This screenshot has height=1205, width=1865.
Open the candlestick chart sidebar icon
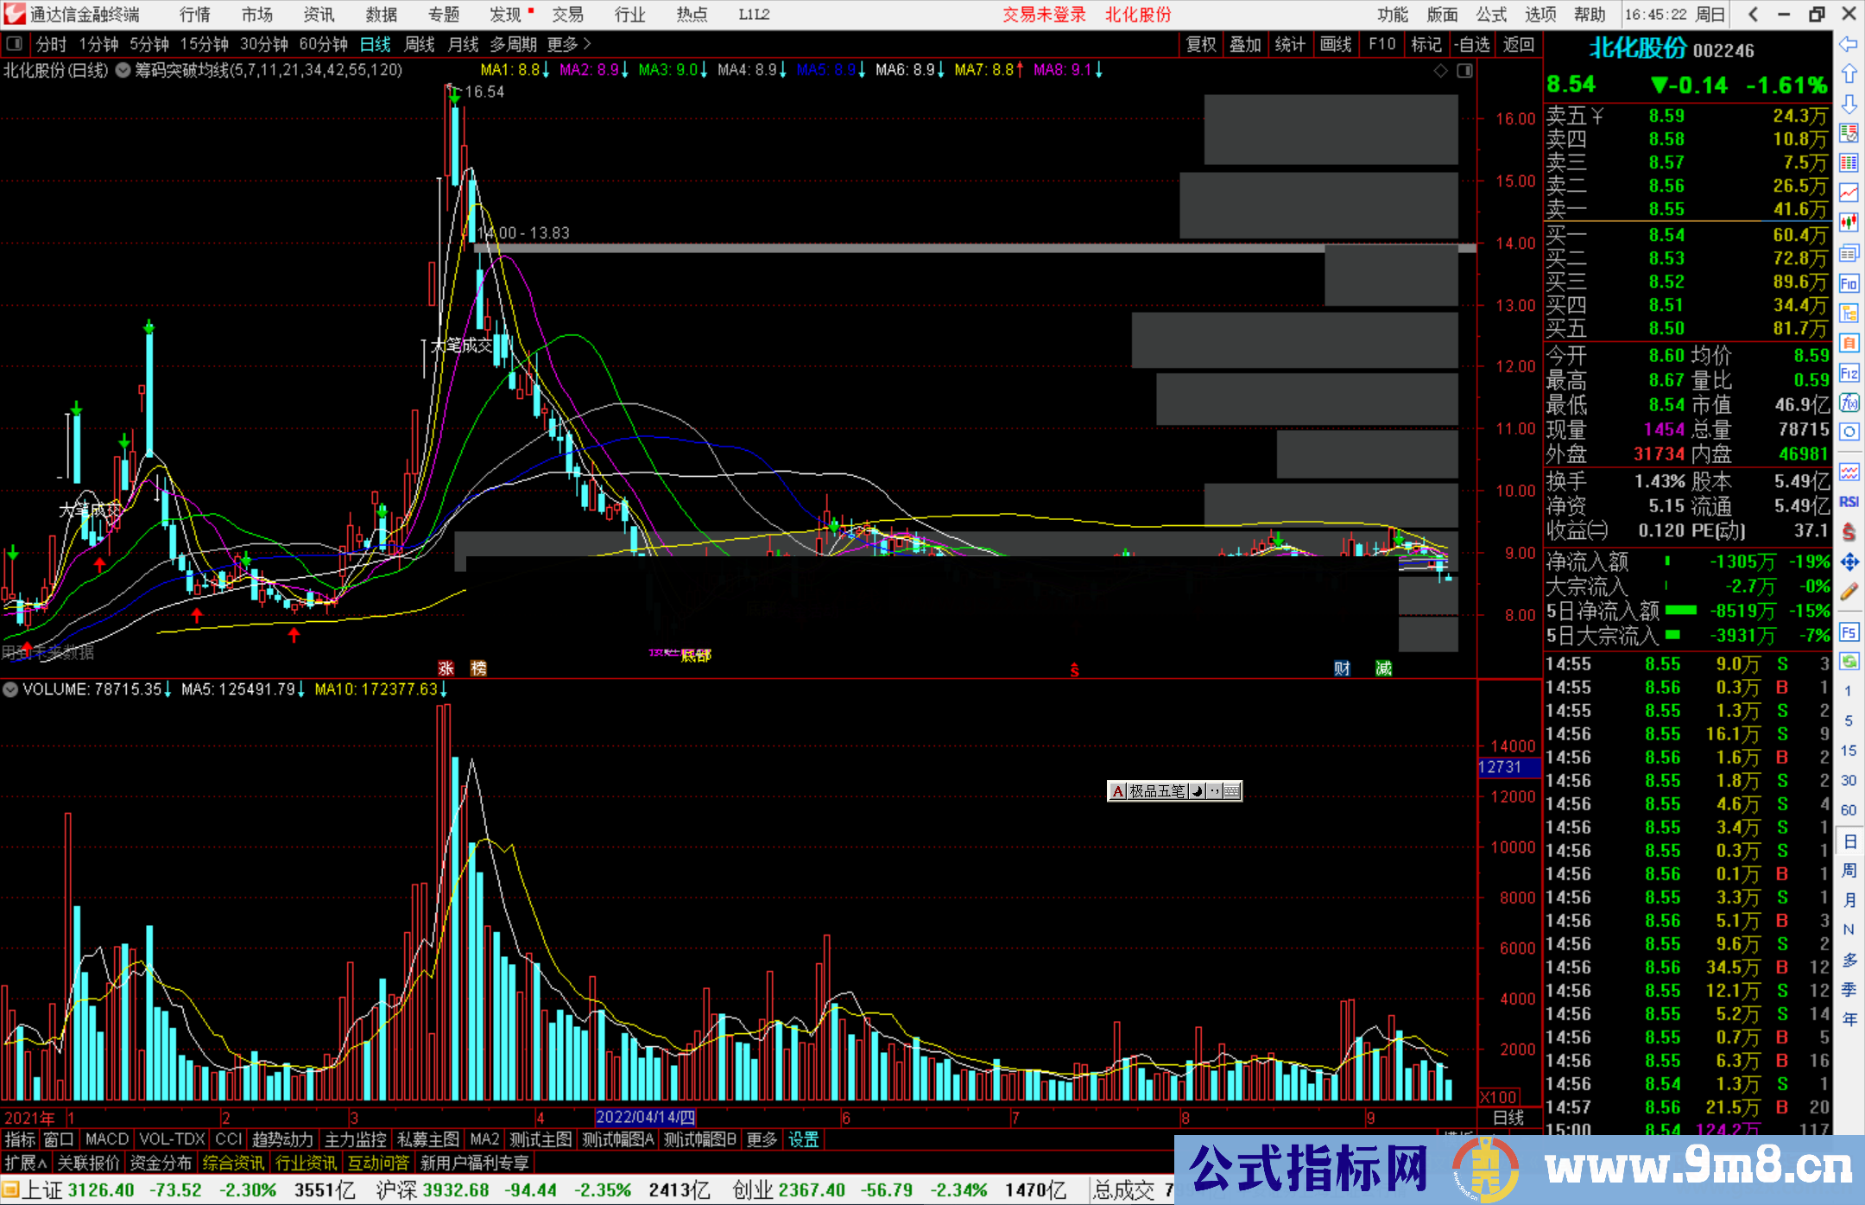pyautogui.click(x=1849, y=223)
